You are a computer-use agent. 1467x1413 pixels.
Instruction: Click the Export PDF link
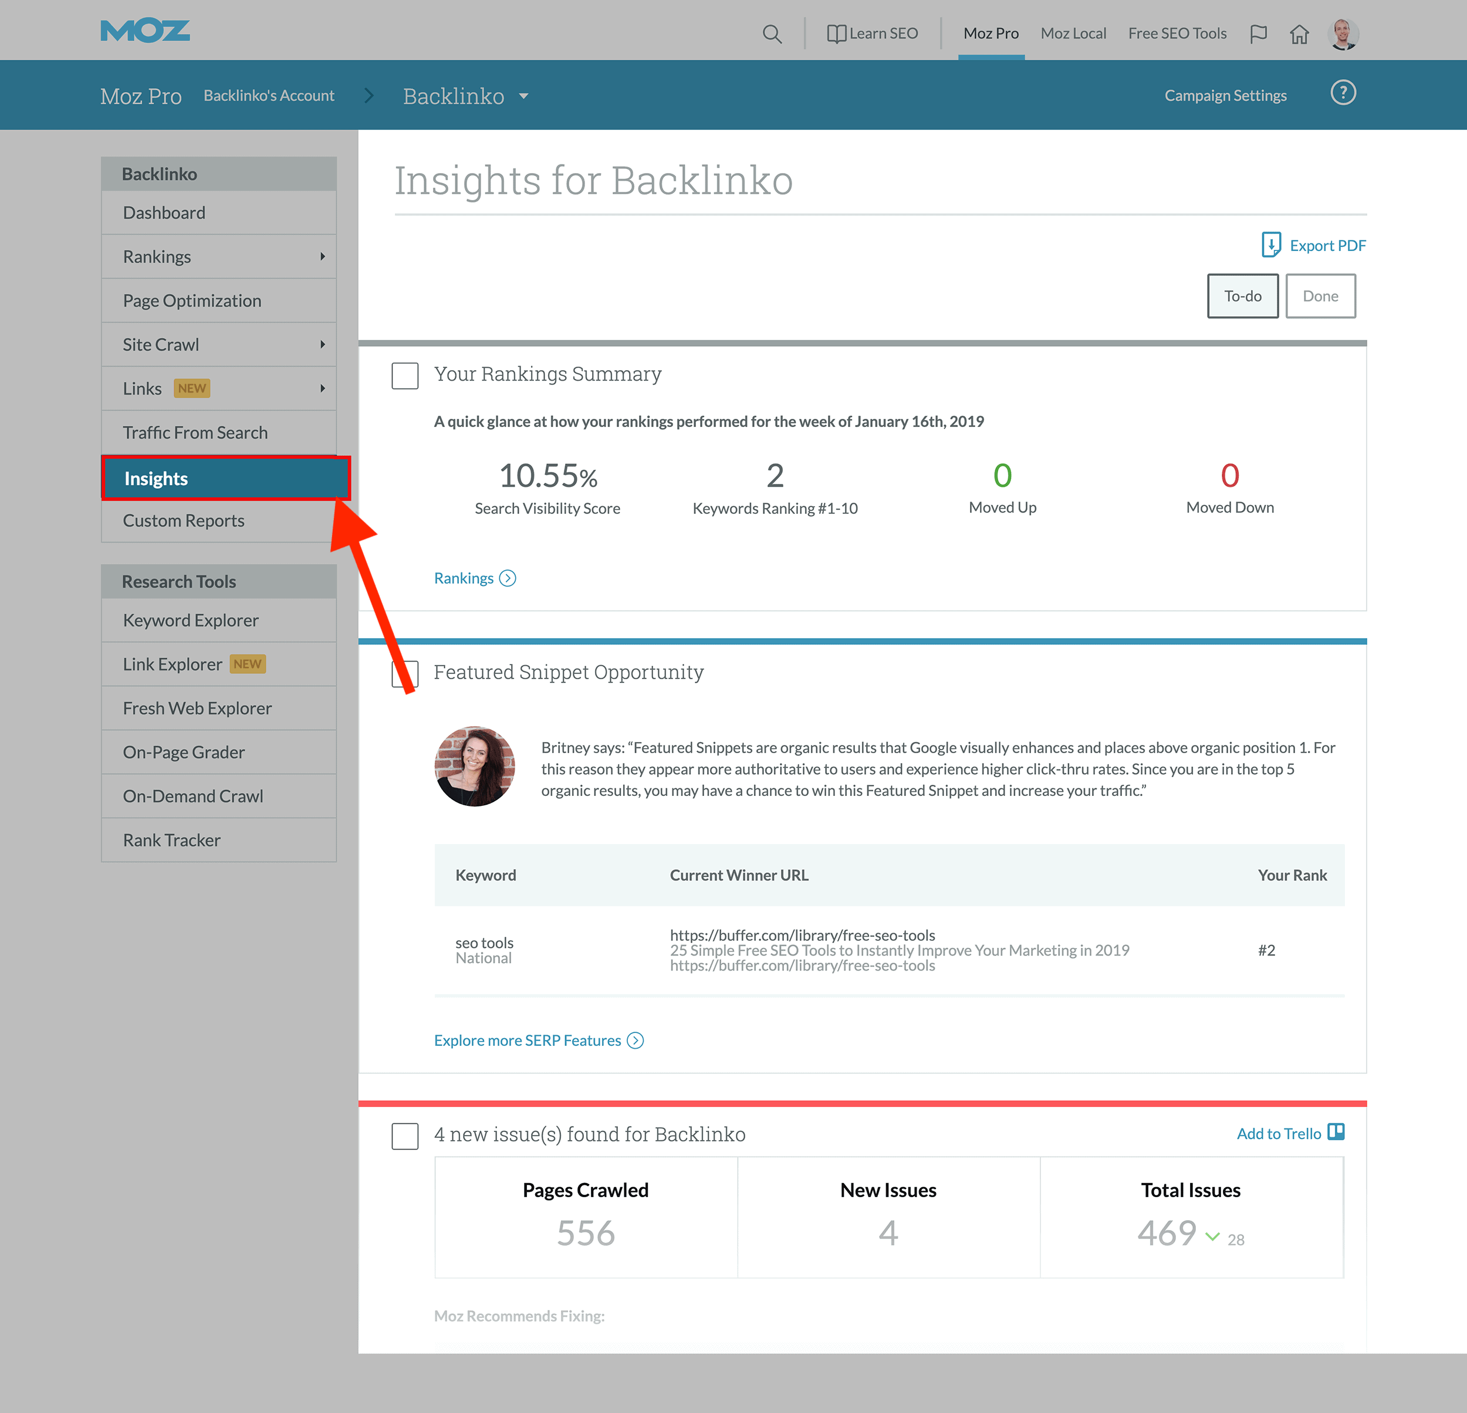pyautogui.click(x=1328, y=245)
